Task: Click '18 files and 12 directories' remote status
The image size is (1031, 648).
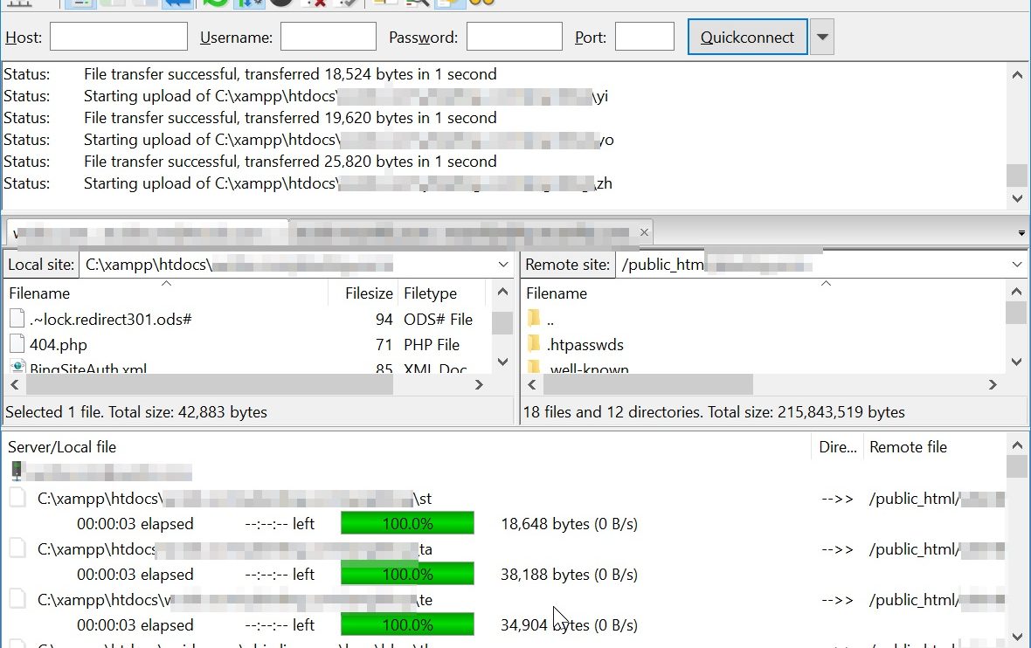Action: click(714, 412)
